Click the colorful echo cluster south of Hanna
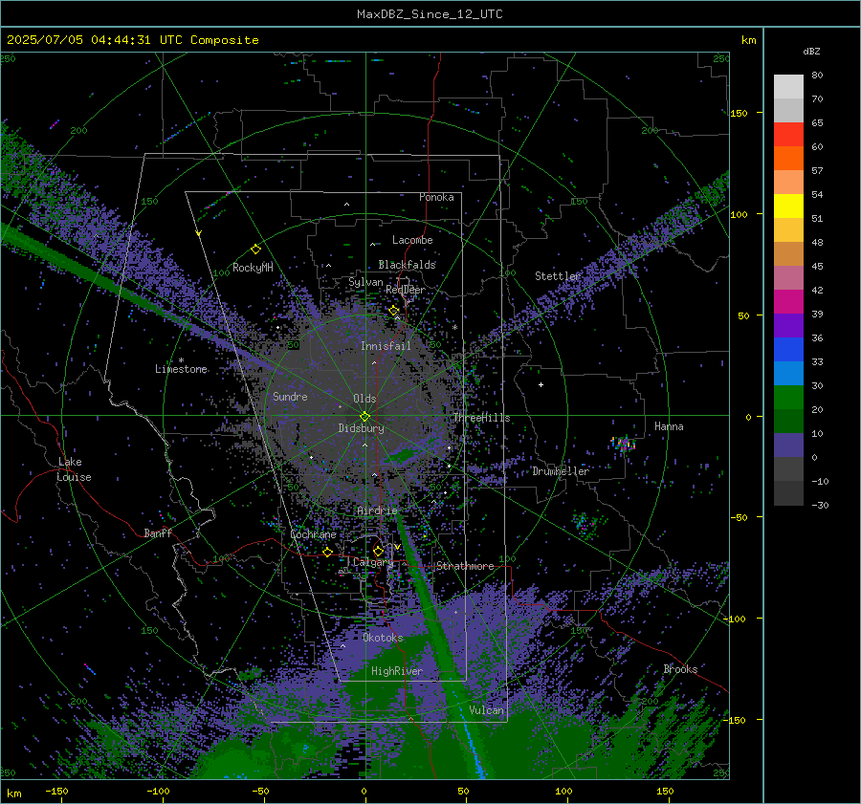This screenshot has height=804, width=861. click(x=624, y=443)
